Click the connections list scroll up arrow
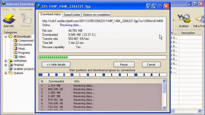The width and height of the screenshot is (205, 115). 164,81
